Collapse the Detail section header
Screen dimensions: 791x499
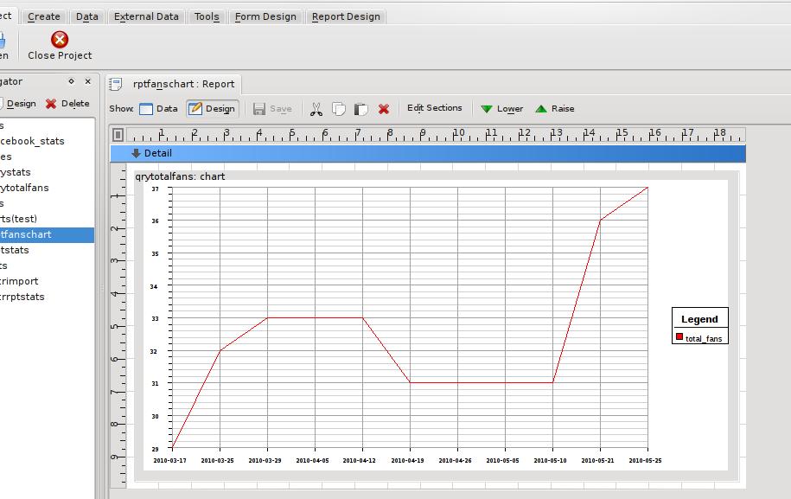(x=136, y=153)
